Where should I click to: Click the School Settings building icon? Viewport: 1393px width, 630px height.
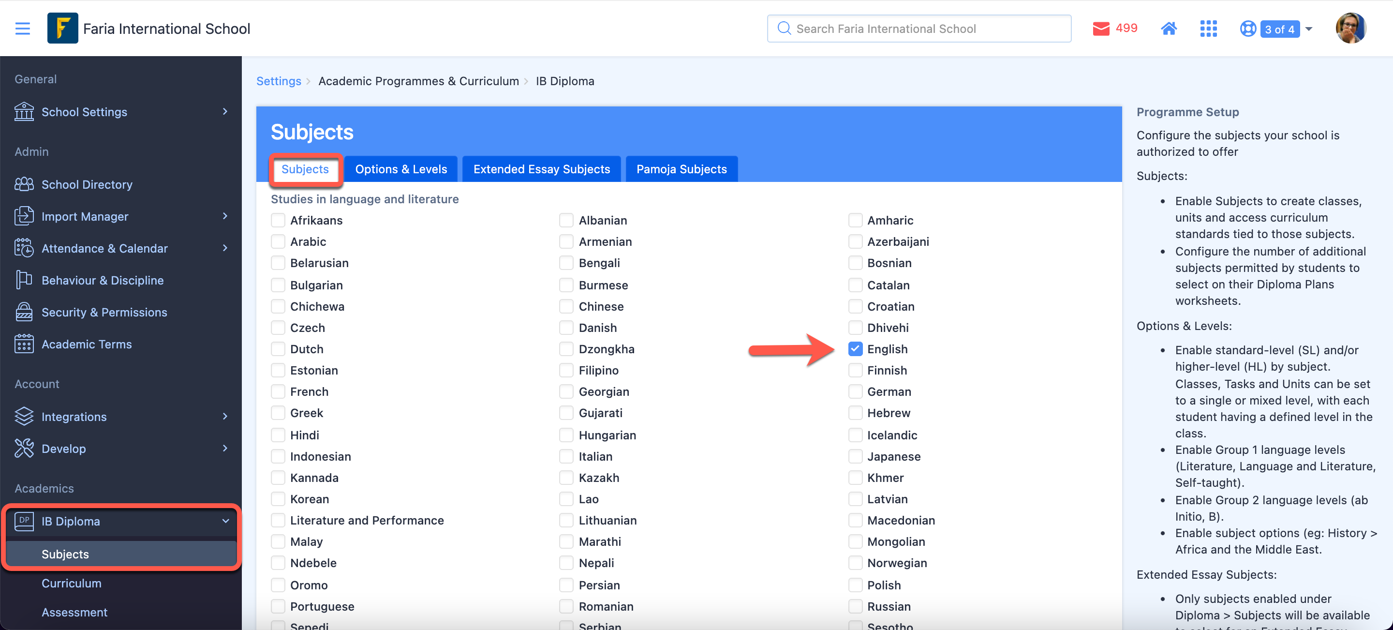24,111
